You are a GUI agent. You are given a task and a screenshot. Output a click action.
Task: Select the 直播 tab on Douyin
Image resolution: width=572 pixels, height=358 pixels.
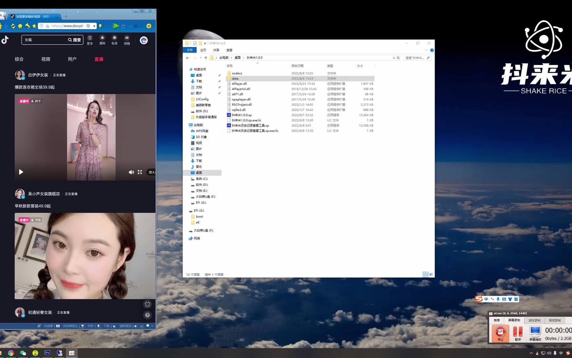click(x=99, y=59)
